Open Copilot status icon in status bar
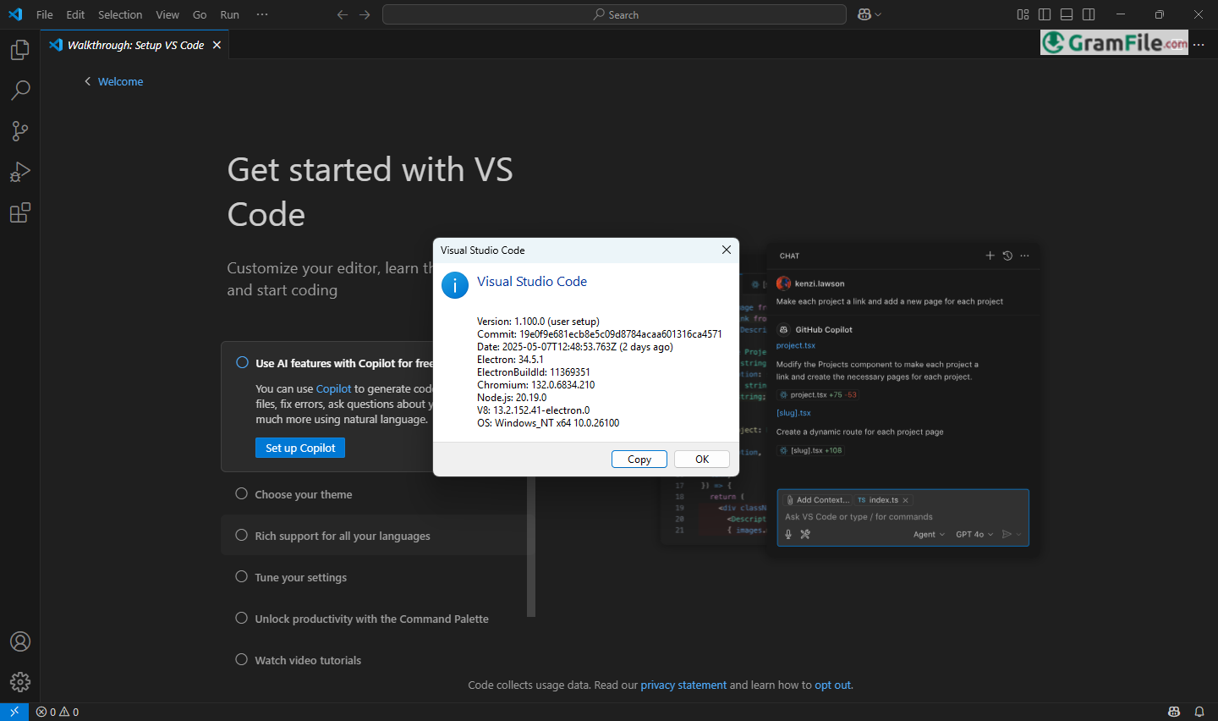Screen dimensions: 1218x721 (x=1174, y=712)
